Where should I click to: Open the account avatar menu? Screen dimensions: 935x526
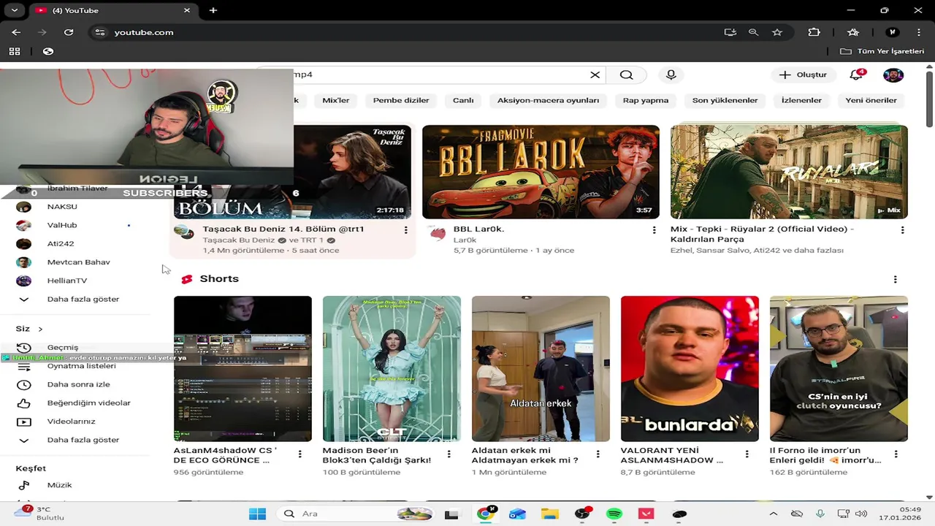coord(893,75)
